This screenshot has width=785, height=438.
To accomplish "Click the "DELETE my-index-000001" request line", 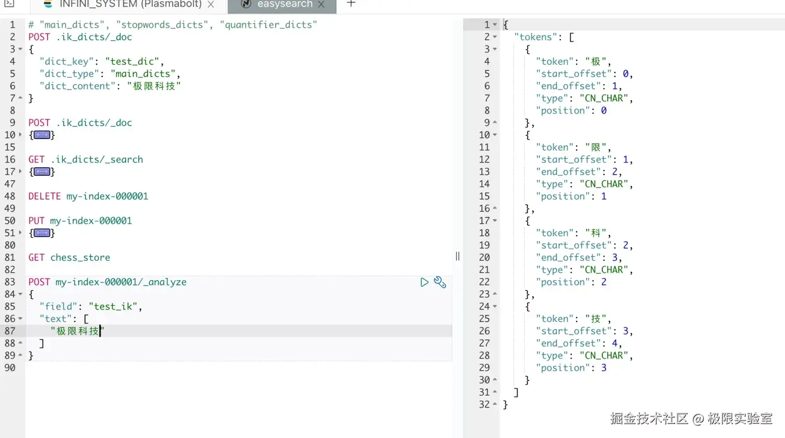I will coord(88,197).
